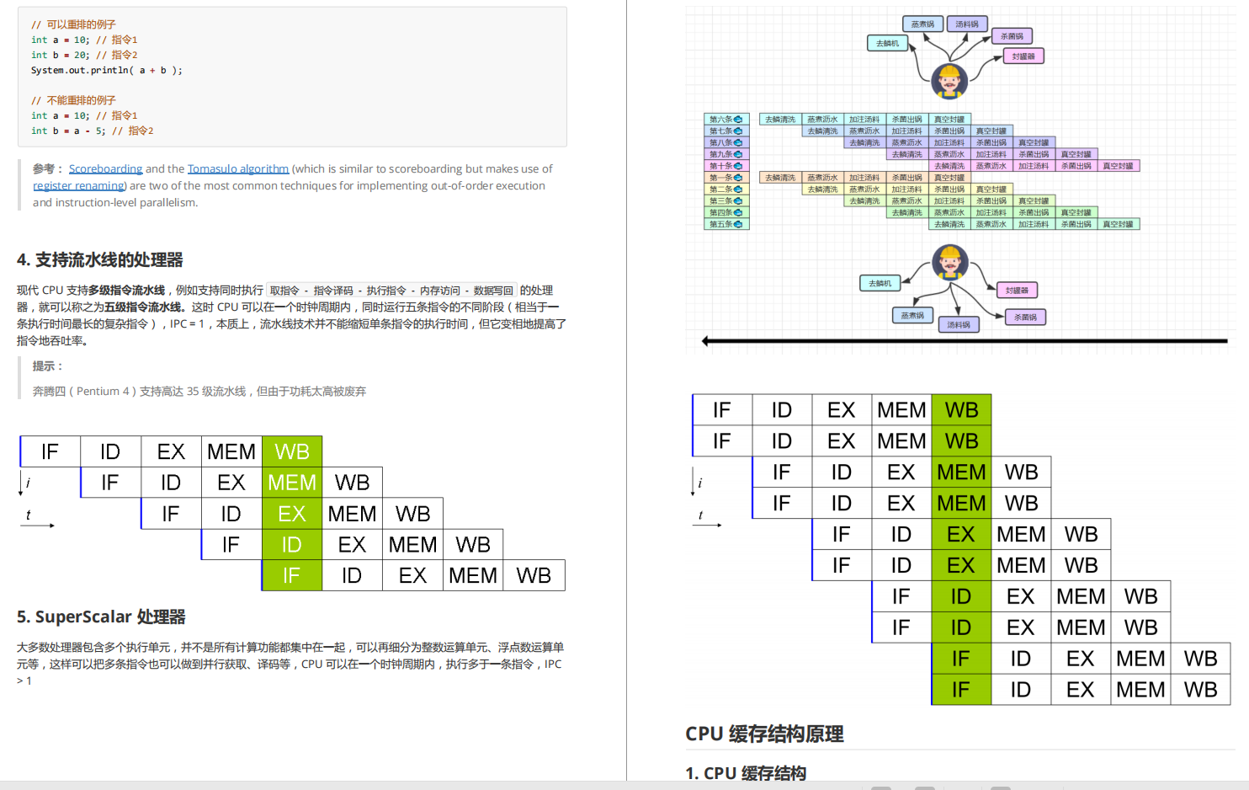1249x790 pixels.
Task: Follow the register renaming link
Action: (79, 185)
